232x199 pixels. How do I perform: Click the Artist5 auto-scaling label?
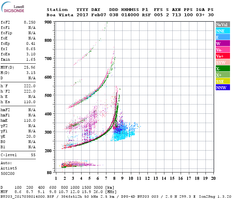[9, 168]
